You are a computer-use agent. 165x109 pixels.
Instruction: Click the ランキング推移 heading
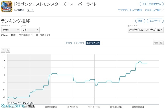(x=15, y=21)
